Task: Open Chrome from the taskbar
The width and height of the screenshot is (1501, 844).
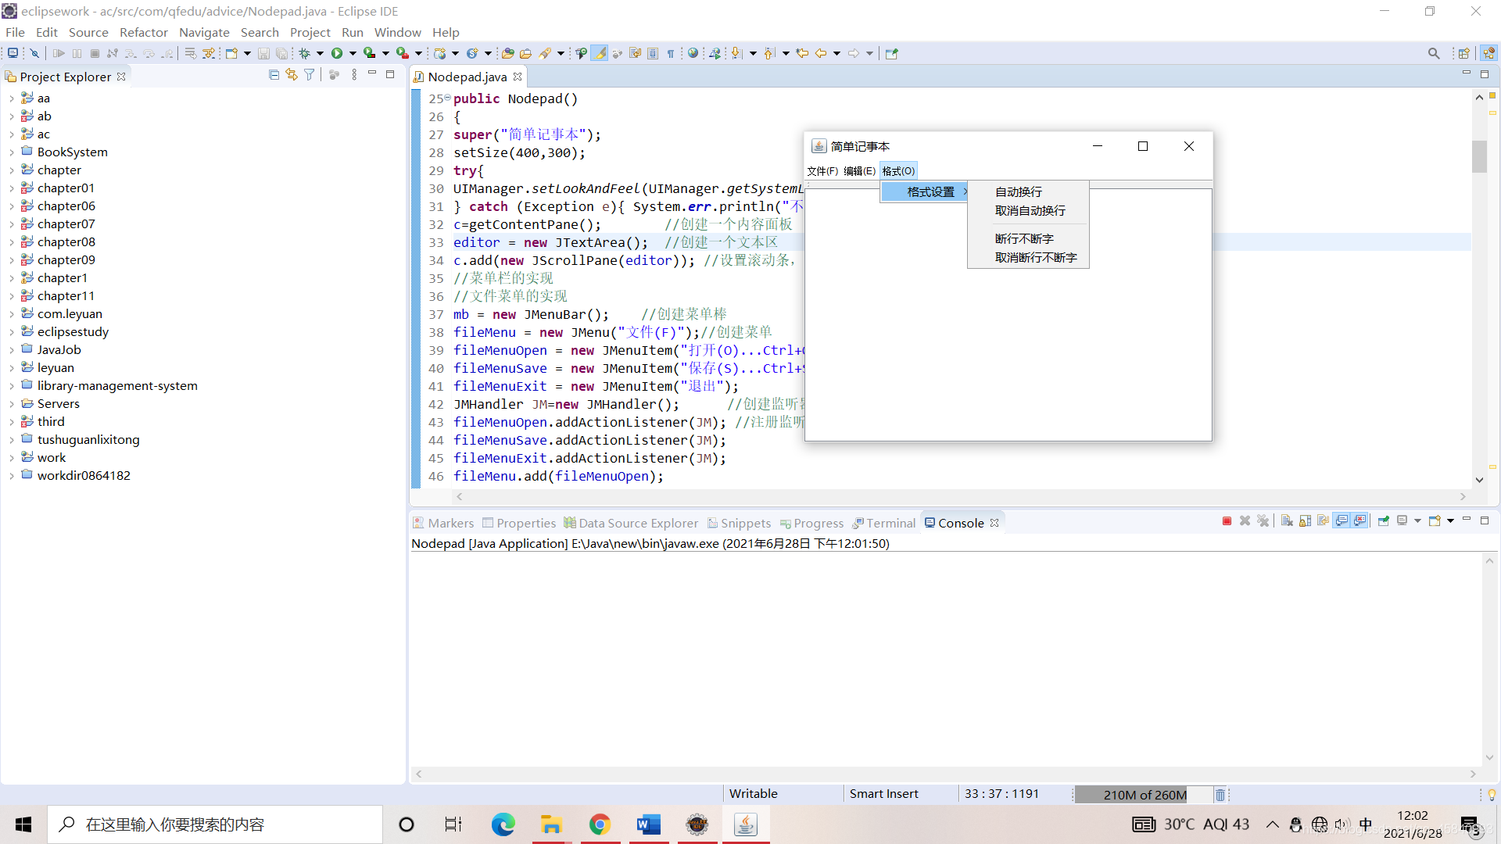Action: [x=600, y=824]
